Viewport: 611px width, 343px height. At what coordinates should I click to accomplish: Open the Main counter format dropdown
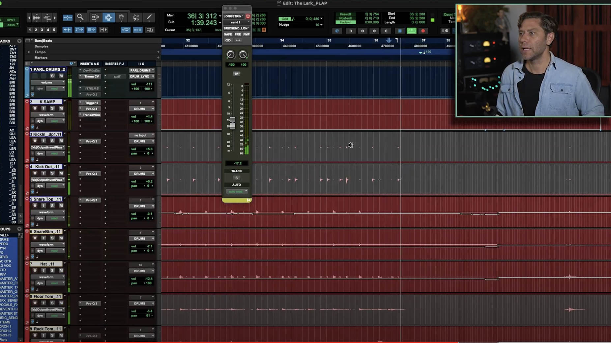pyautogui.click(x=220, y=16)
